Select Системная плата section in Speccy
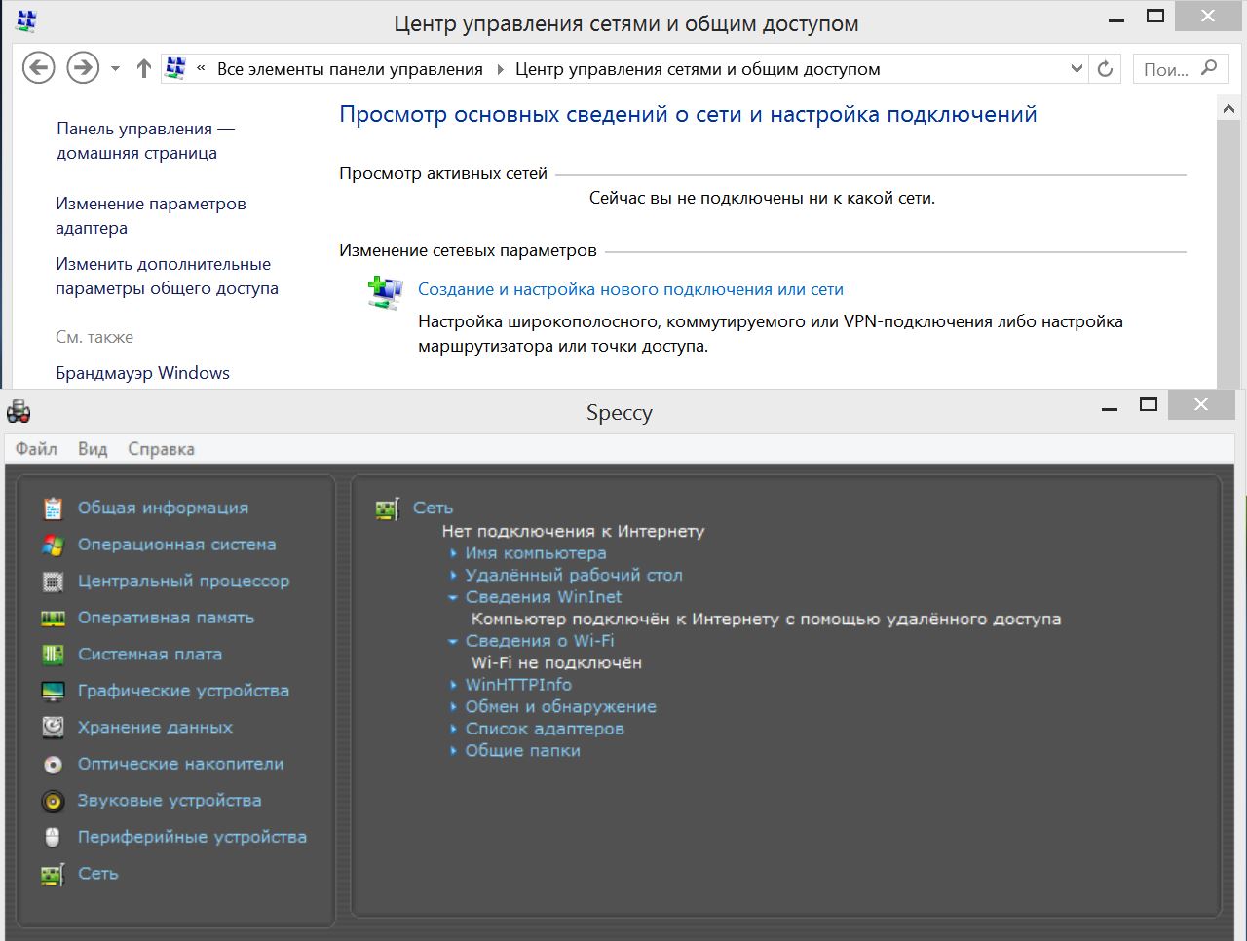The image size is (1247, 941). tap(150, 655)
